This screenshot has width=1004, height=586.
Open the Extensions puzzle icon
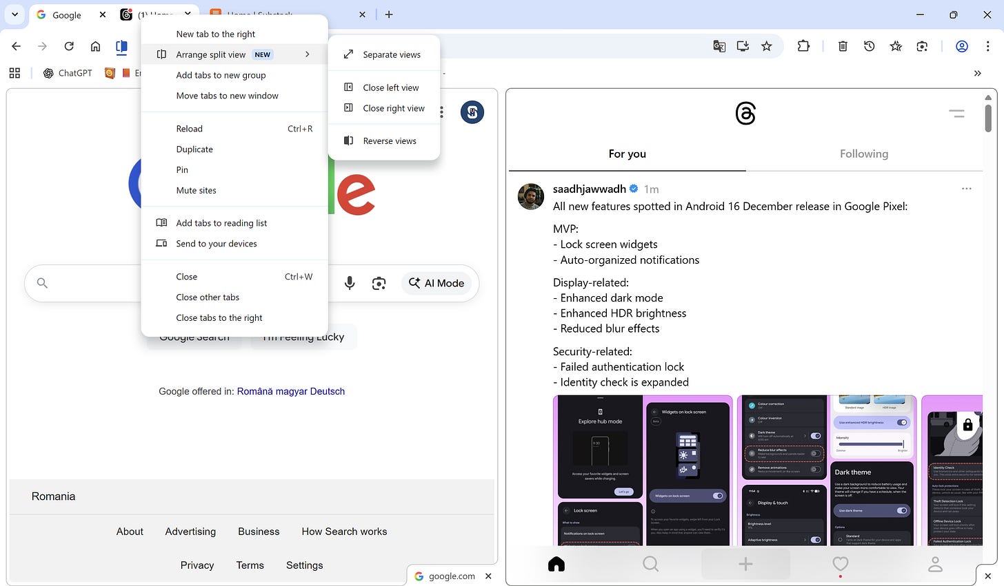click(x=803, y=46)
